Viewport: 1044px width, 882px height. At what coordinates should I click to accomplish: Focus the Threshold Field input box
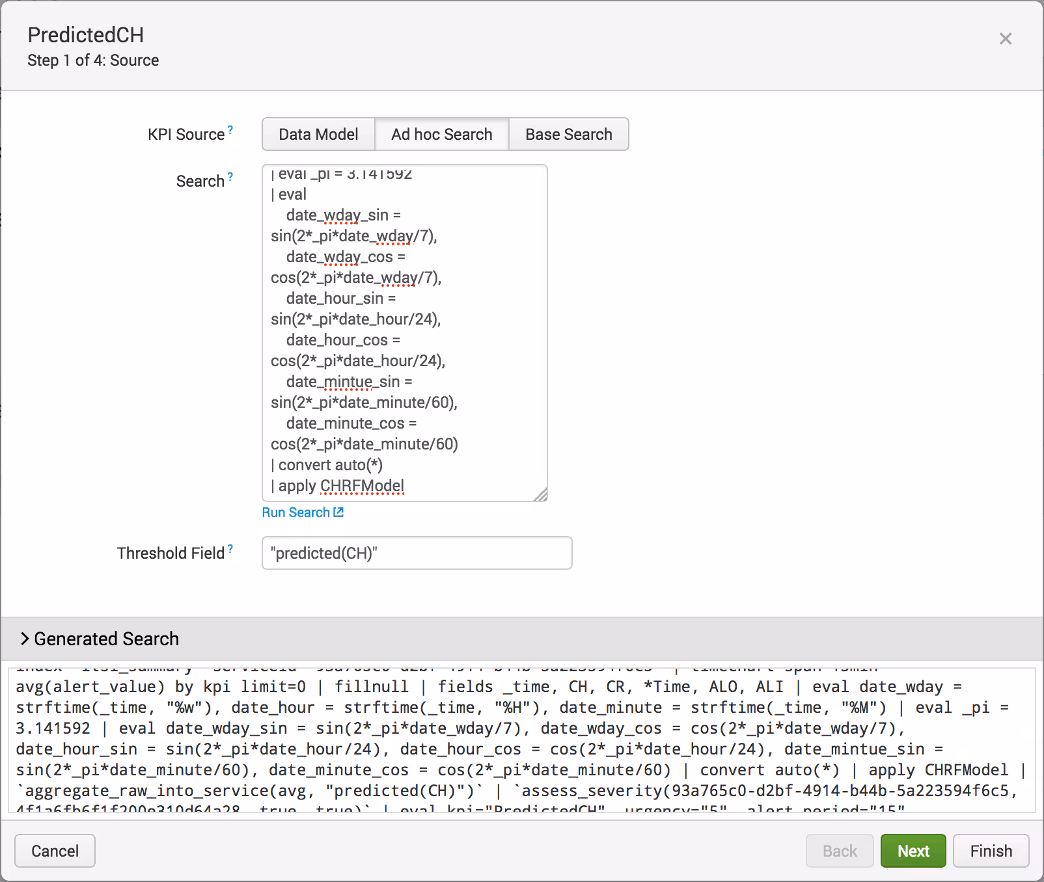coord(417,553)
